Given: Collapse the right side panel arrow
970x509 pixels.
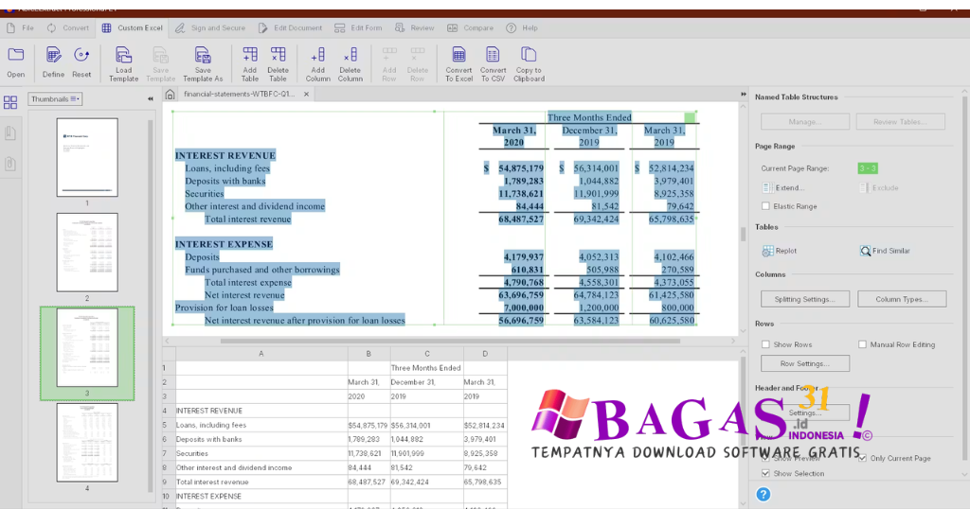Looking at the screenshot, I should coord(744,95).
